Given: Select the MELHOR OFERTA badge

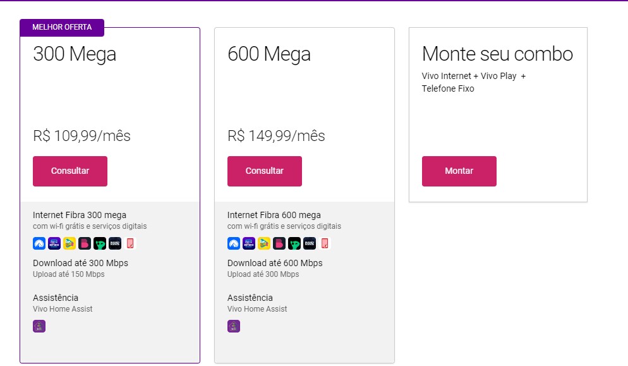Looking at the screenshot, I should pos(62,28).
